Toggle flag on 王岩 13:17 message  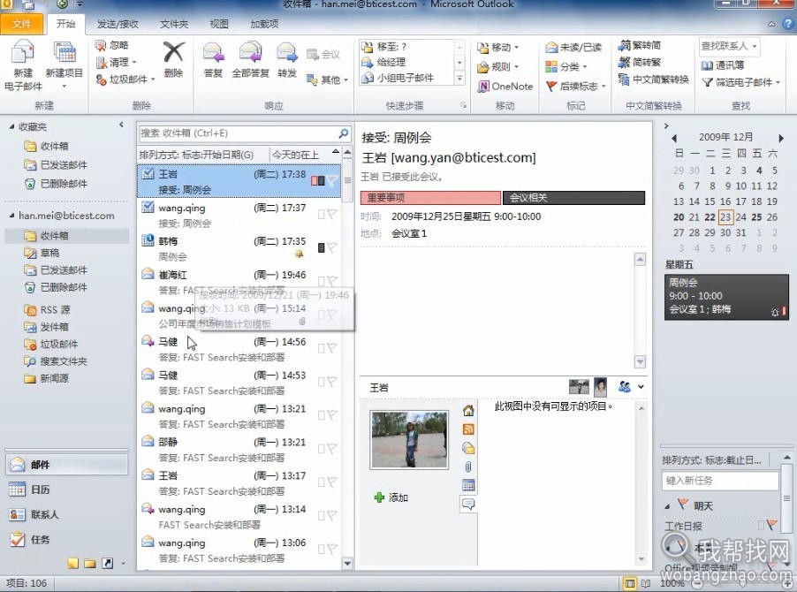pyautogui.click(x=332, y=482)
